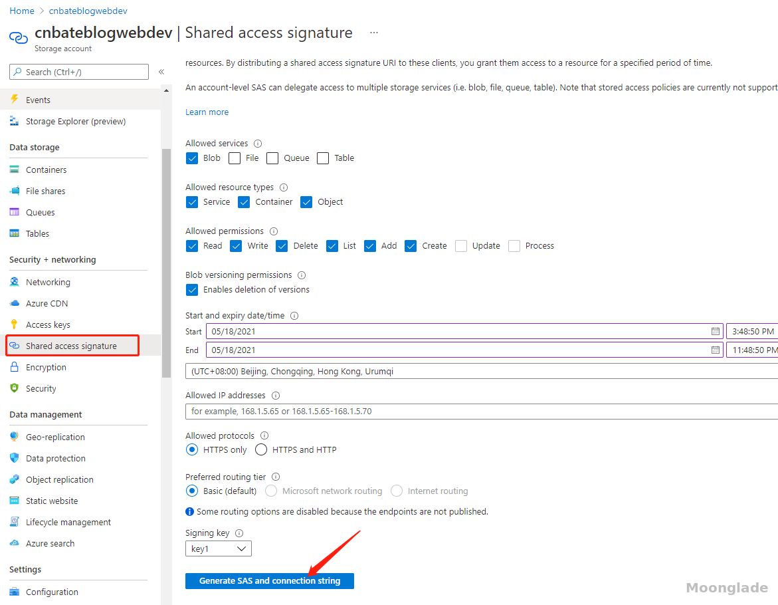This screenshot has height=605, width=778.
Task: Click the Azure CDN cloud icon
Action: pyautogui.click(x=15, y=303)
